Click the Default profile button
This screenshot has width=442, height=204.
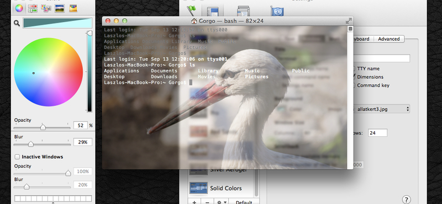coord(244,202)
